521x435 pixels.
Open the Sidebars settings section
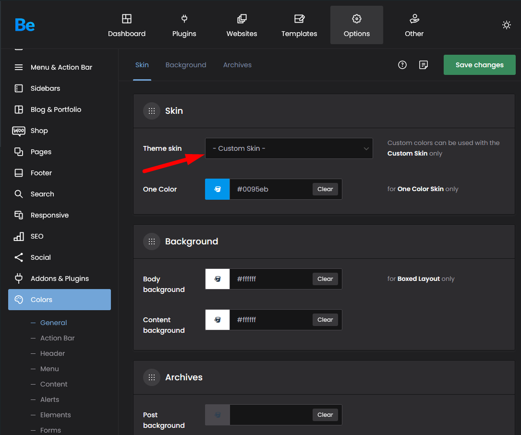[60, 88]
